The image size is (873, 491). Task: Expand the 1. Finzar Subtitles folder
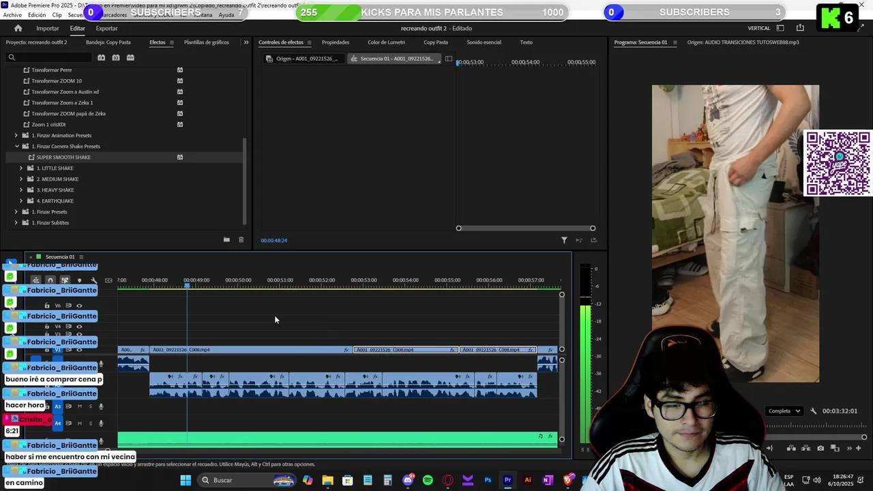(16, 222)
